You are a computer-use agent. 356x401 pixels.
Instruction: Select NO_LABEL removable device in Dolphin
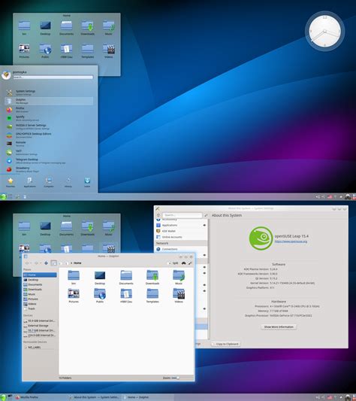click(40, 348)
